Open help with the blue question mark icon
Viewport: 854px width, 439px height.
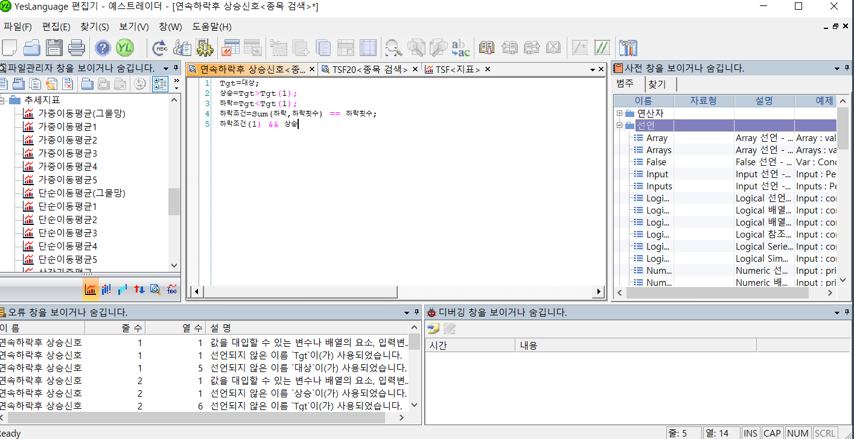[x=103, y=48]
